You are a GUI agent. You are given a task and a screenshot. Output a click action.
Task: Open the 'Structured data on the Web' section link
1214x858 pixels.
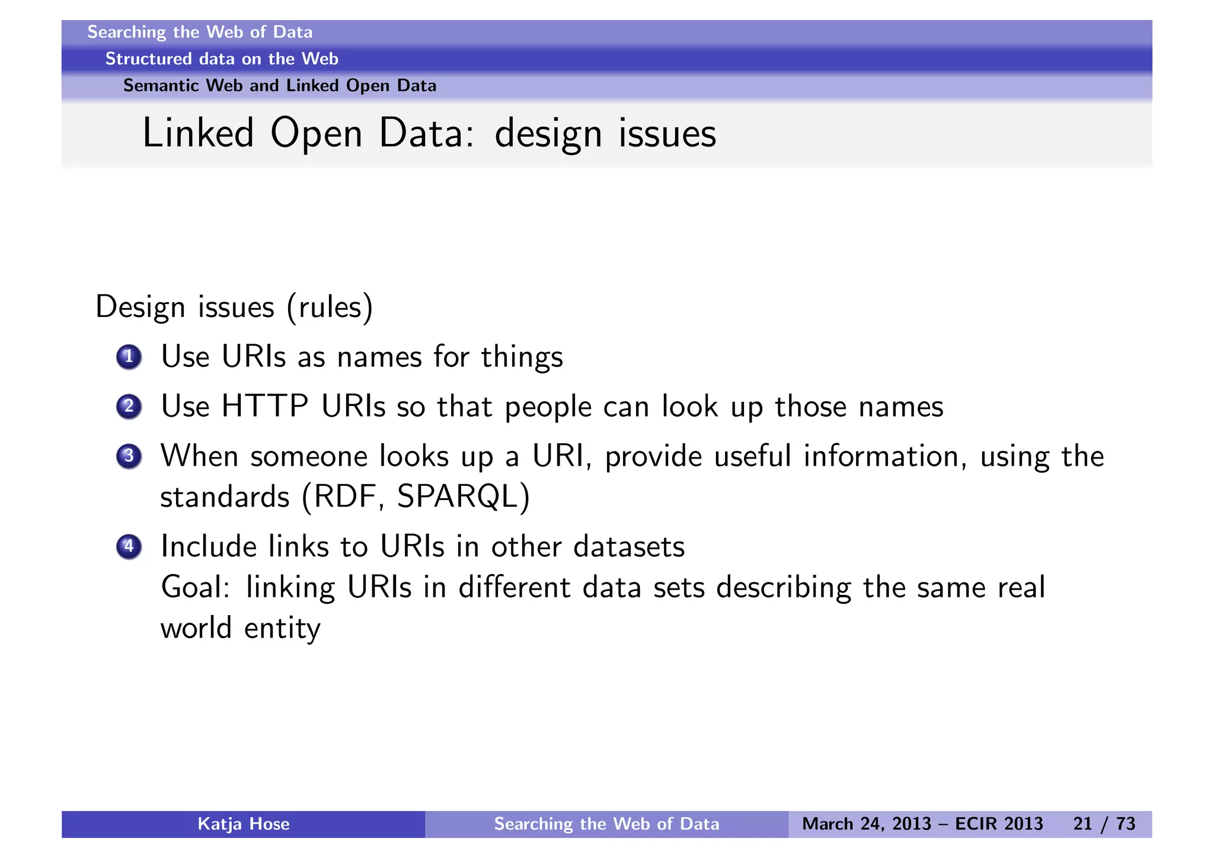coord(222,59)
